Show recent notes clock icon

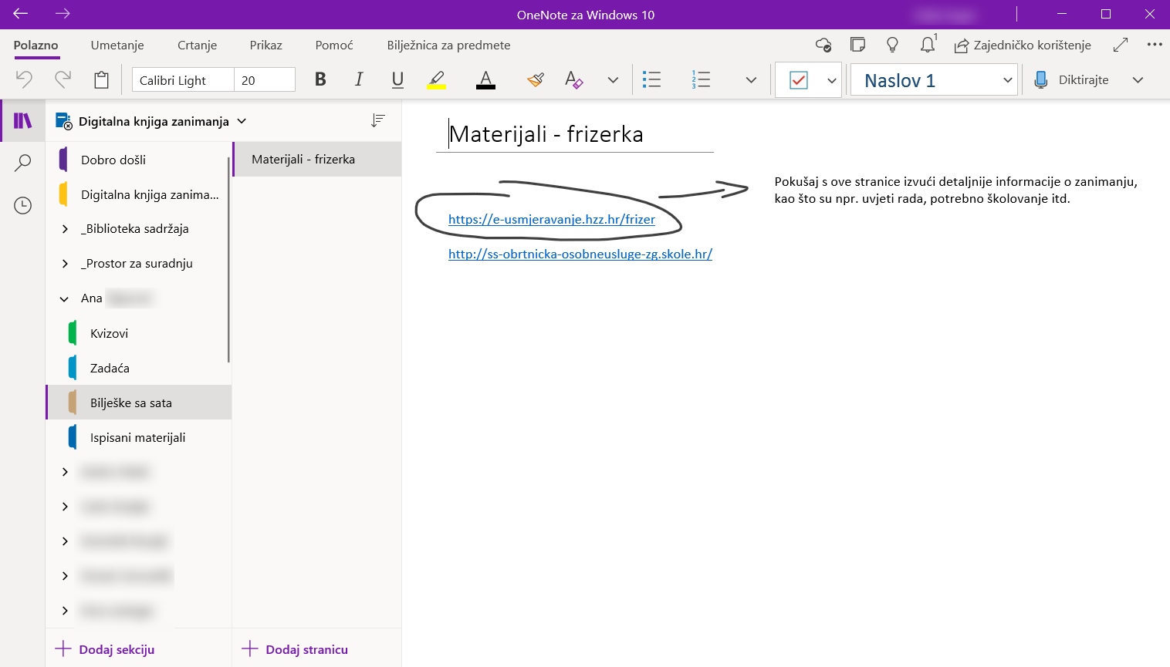pyautogui.click(x=23, y=205)
